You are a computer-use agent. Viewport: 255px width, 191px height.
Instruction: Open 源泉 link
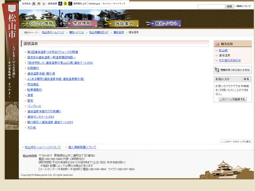click(x=30, y=95)
